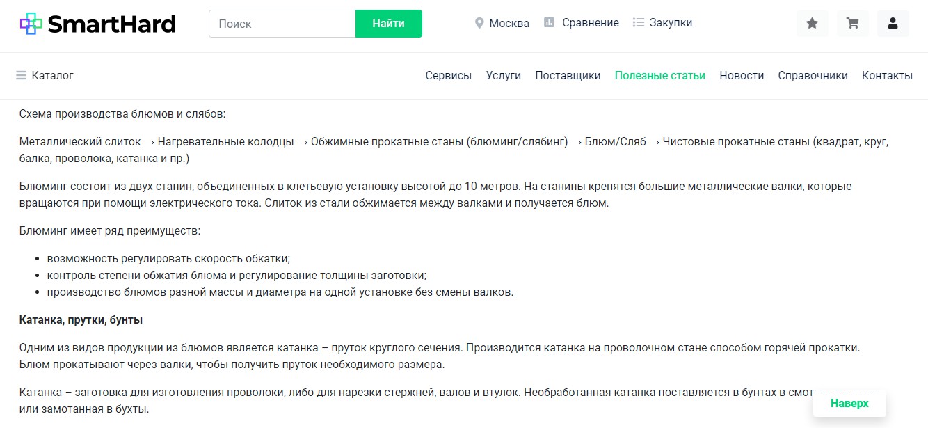Go to the Контакты page
This screenshot has height=428, width=928.
point(887,75)
